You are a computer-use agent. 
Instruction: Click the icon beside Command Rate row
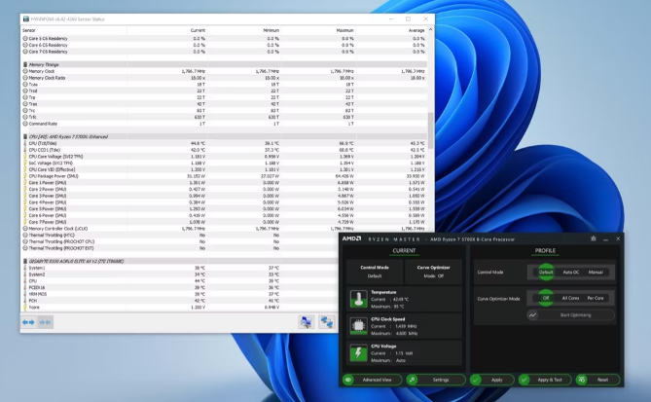[x=25, y=124]
